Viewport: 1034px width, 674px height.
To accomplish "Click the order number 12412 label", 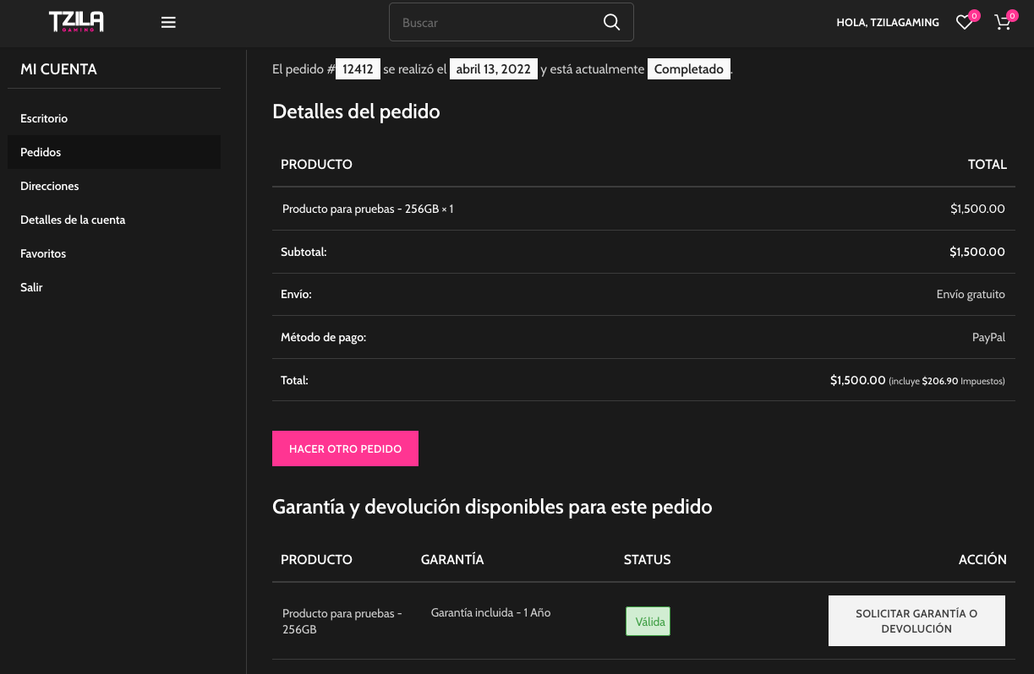I will [358, 69].
